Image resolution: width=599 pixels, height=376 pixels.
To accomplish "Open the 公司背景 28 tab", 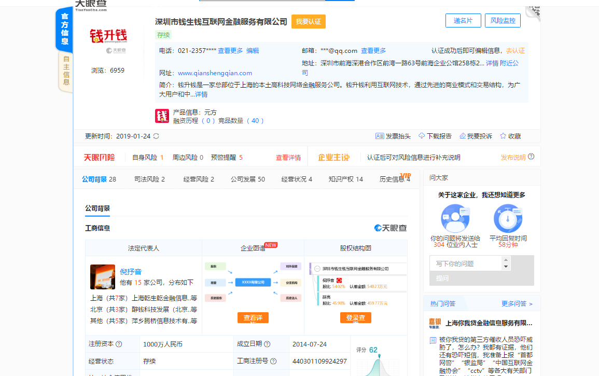I will click(99, 179).
